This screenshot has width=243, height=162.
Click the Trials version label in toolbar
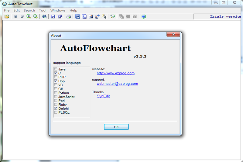(225, 17)
